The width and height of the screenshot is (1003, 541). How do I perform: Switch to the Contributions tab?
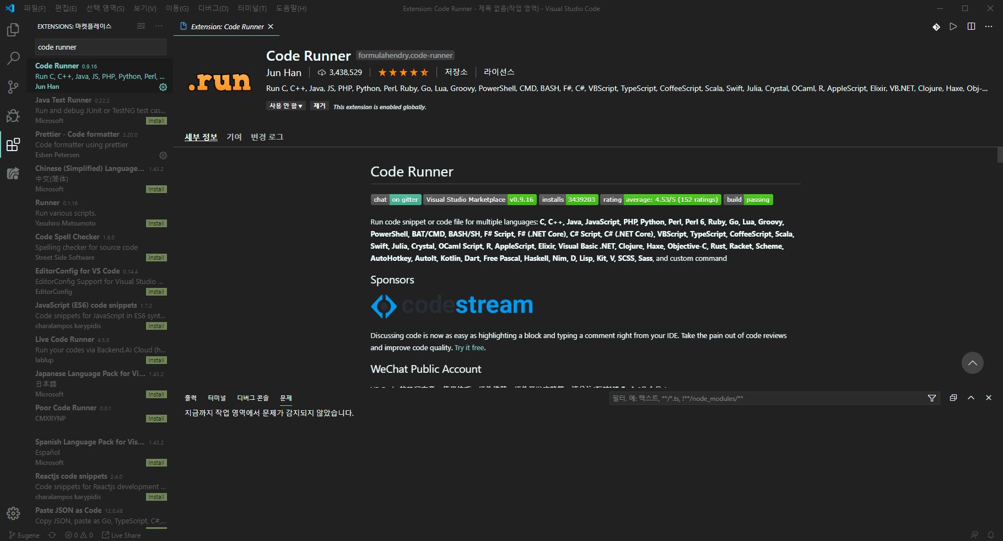(x=234, y=137)
